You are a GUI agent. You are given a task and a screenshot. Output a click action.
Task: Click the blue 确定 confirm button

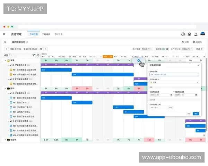(x=196, y=114)
